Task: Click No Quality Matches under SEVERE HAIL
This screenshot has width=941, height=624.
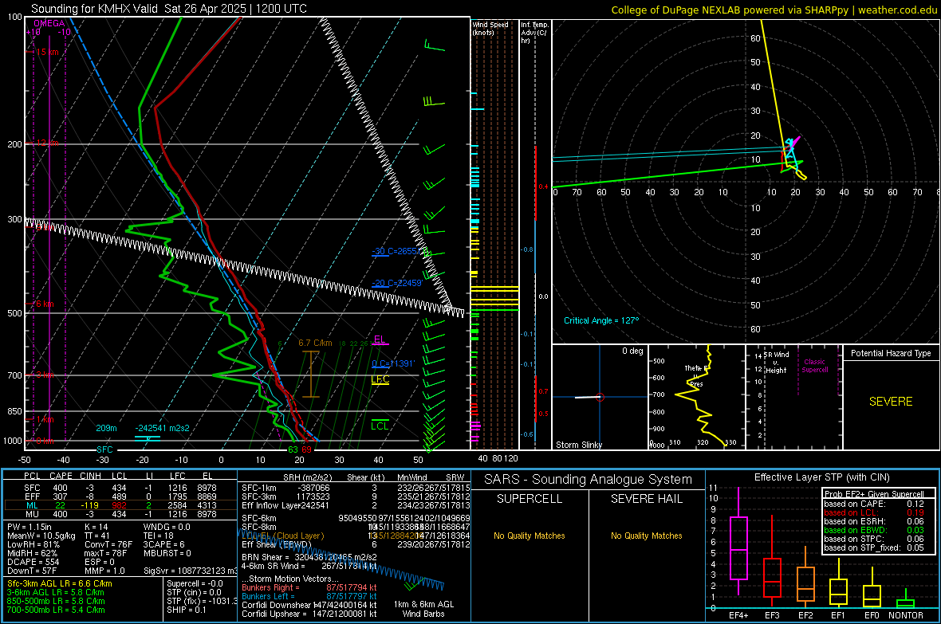Action: click(x=646, y=536)
